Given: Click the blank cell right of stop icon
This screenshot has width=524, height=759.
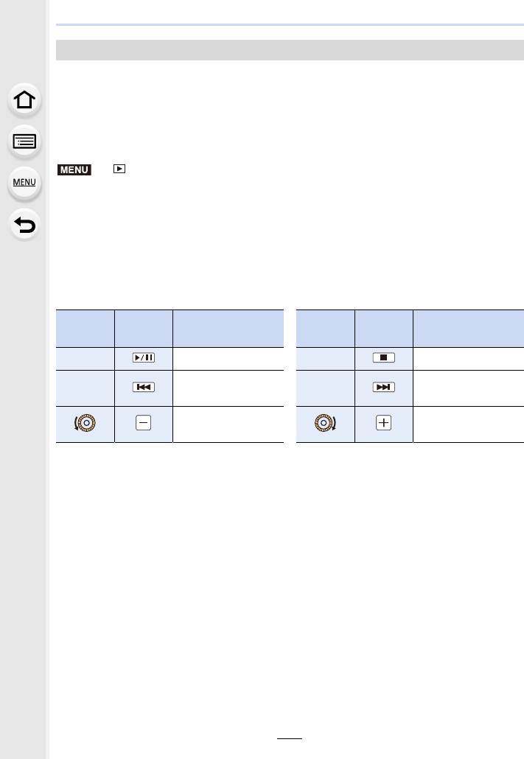Looking at the screenshot, I should pyautogui.click(x=468, y=357).
